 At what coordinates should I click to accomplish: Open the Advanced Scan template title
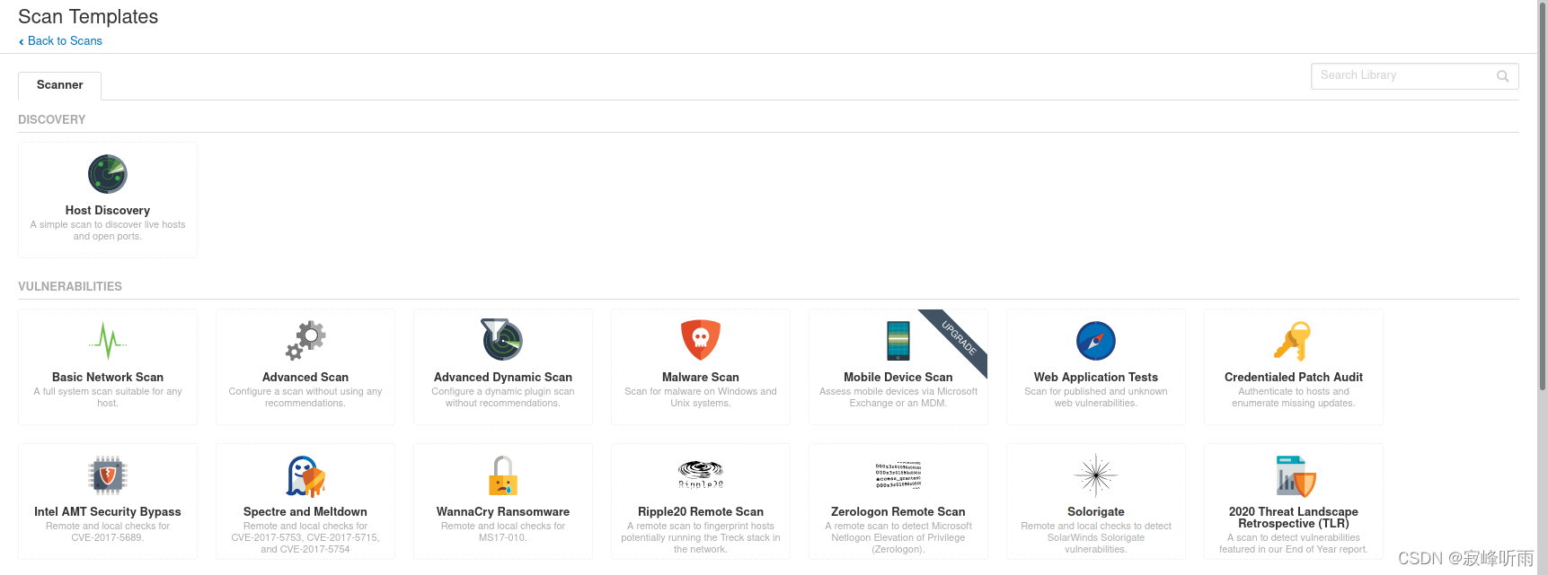tap(305, 378)
